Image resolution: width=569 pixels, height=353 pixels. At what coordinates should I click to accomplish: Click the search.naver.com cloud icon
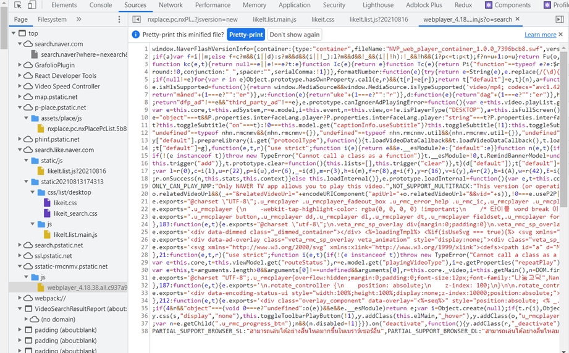[x=28, y=43]
